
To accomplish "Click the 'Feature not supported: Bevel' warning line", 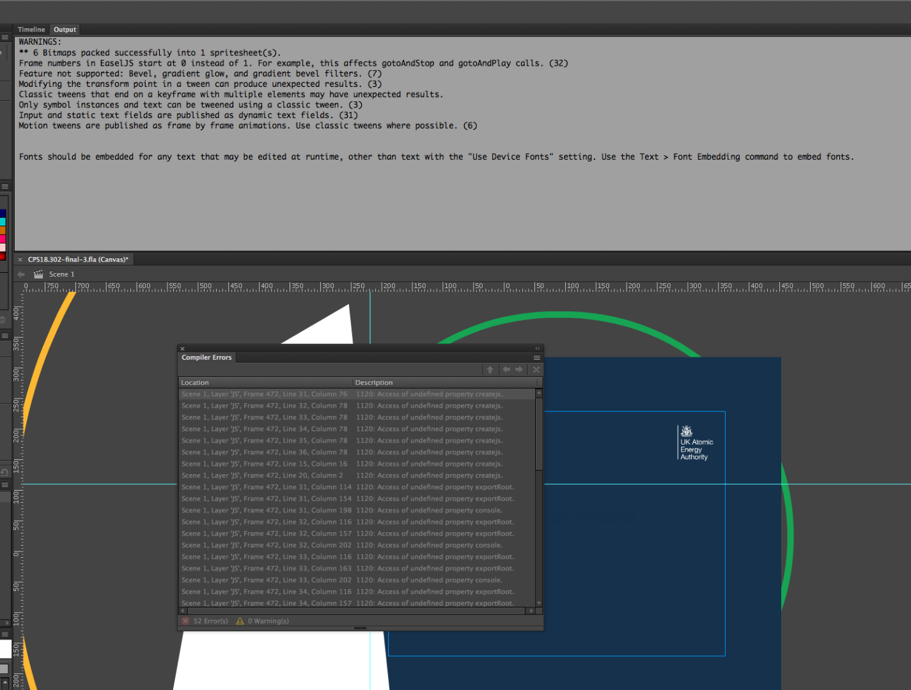I will coord(200,73).
